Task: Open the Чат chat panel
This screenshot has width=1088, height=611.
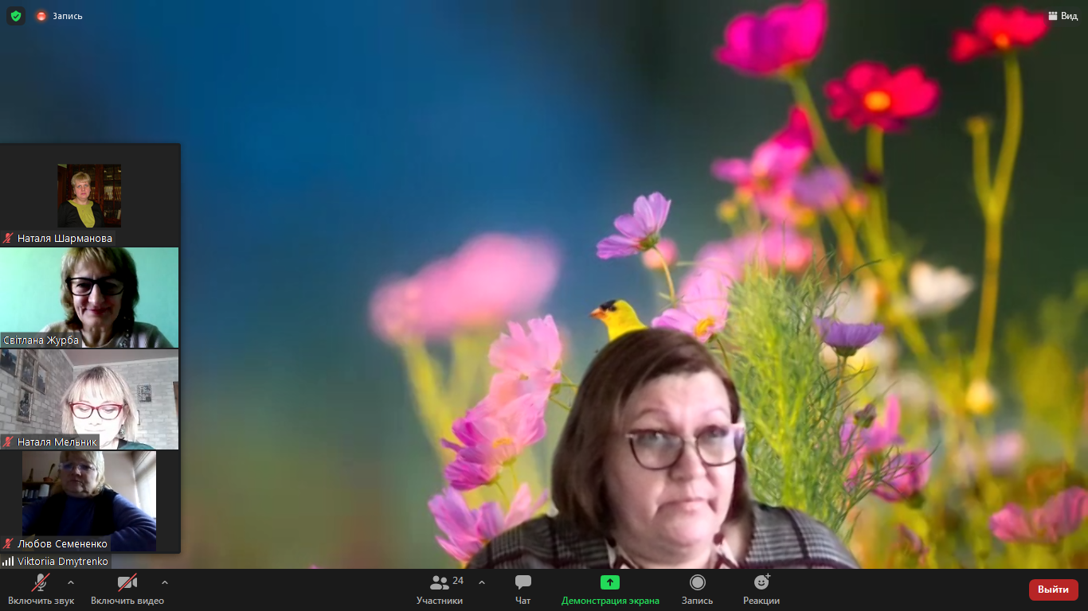Action: 522,590
